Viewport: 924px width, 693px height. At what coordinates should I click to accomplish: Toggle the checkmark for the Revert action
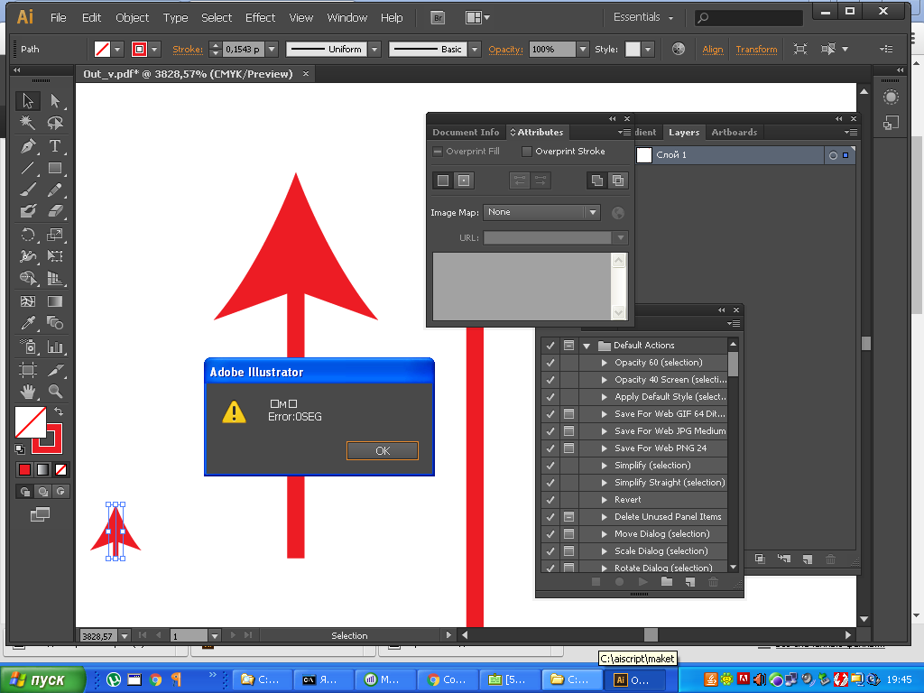(x=550, y=500)
